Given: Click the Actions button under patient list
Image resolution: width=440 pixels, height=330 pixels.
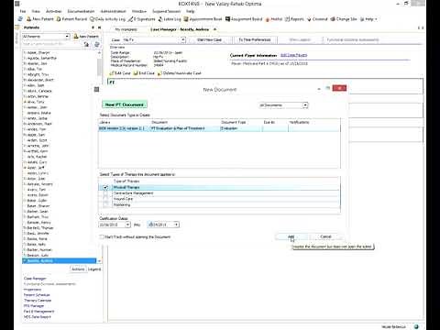Looking at the screenshot, I should pyautogui.click(x=78, y=269).
